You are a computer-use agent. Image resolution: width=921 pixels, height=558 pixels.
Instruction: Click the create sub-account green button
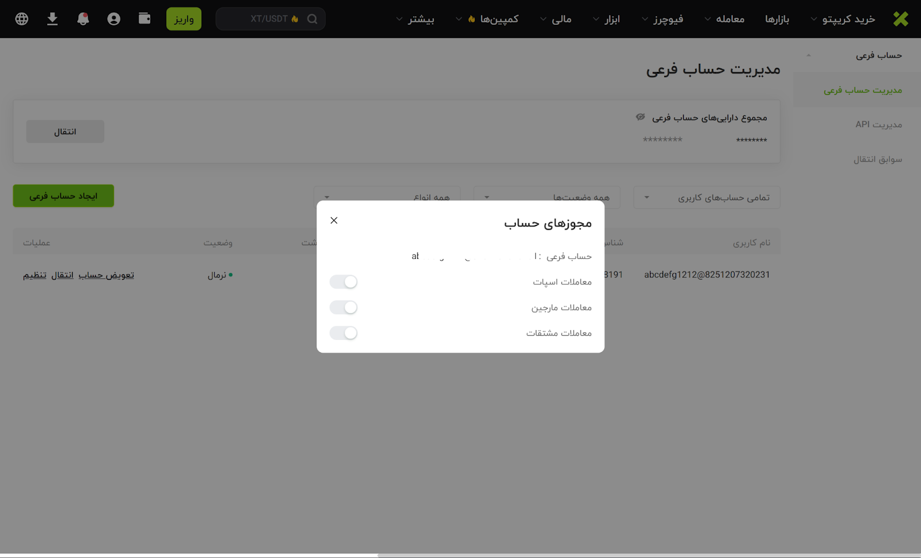(63, 196)
